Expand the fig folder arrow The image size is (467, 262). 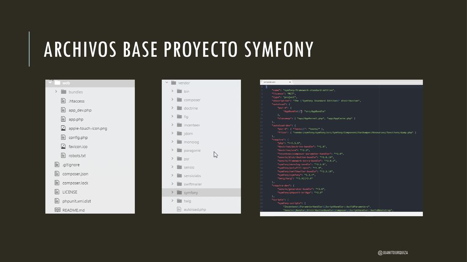coord(172,116)
